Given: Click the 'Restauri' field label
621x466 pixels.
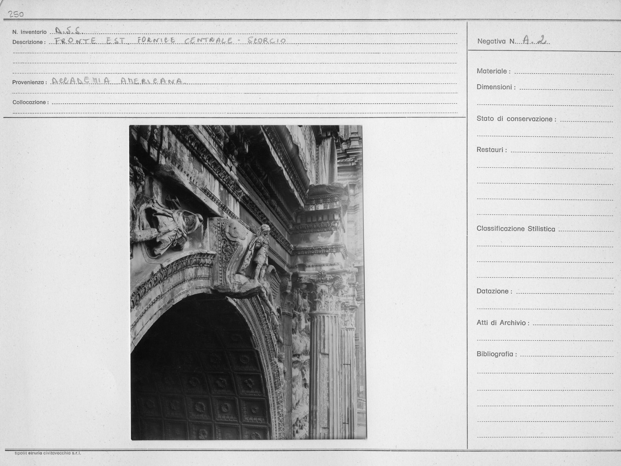Looking at the screenshot, I should [492, 150].
